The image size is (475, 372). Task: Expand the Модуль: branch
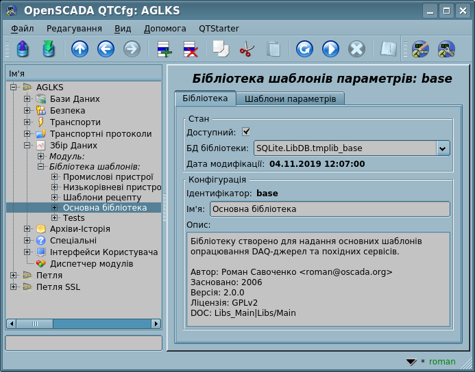[x=40, y=156]
